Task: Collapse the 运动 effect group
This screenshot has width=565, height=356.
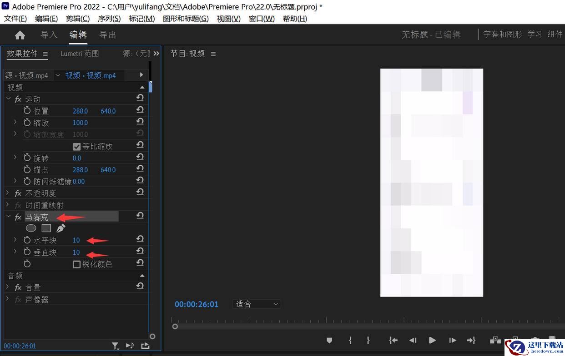Action: (x=8, y=99)
